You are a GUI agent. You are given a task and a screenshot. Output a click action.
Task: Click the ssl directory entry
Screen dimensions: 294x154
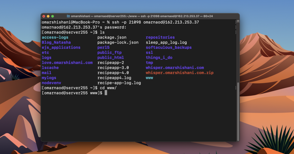click(x=149, y=52)
